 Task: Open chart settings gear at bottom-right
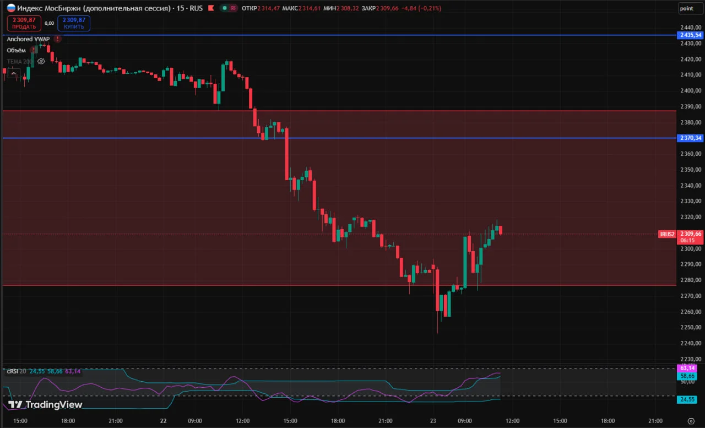click(x=691, y=421)
